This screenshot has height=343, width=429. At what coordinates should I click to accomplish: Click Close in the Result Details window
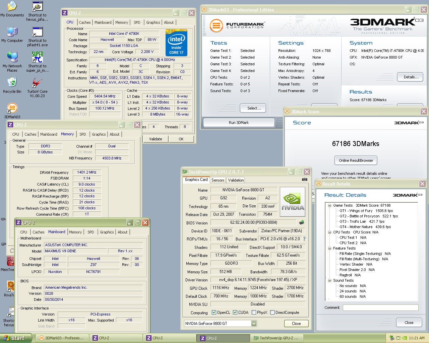409,323
